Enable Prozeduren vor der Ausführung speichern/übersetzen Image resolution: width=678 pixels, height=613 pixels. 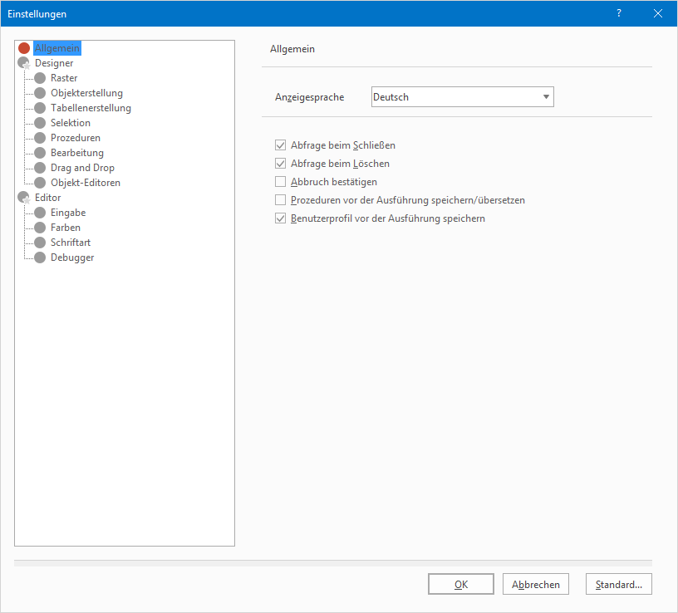click(x=280, y=200)
